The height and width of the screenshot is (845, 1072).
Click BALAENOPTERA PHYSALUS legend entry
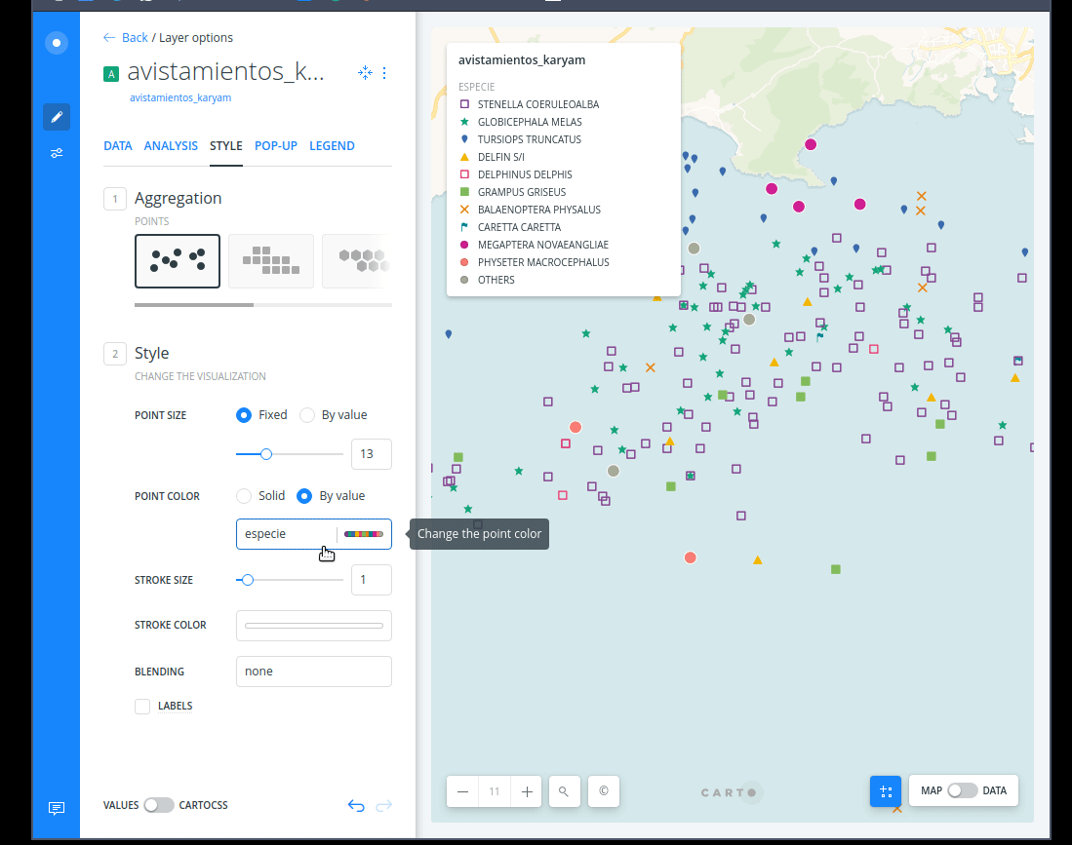(532, 210)
